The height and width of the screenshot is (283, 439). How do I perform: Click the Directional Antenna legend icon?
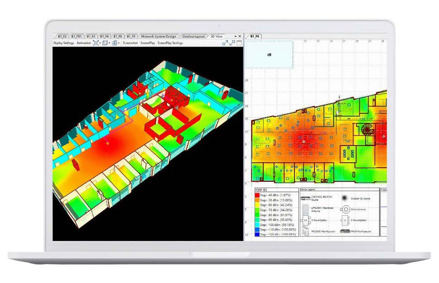(x=305, y=209)
